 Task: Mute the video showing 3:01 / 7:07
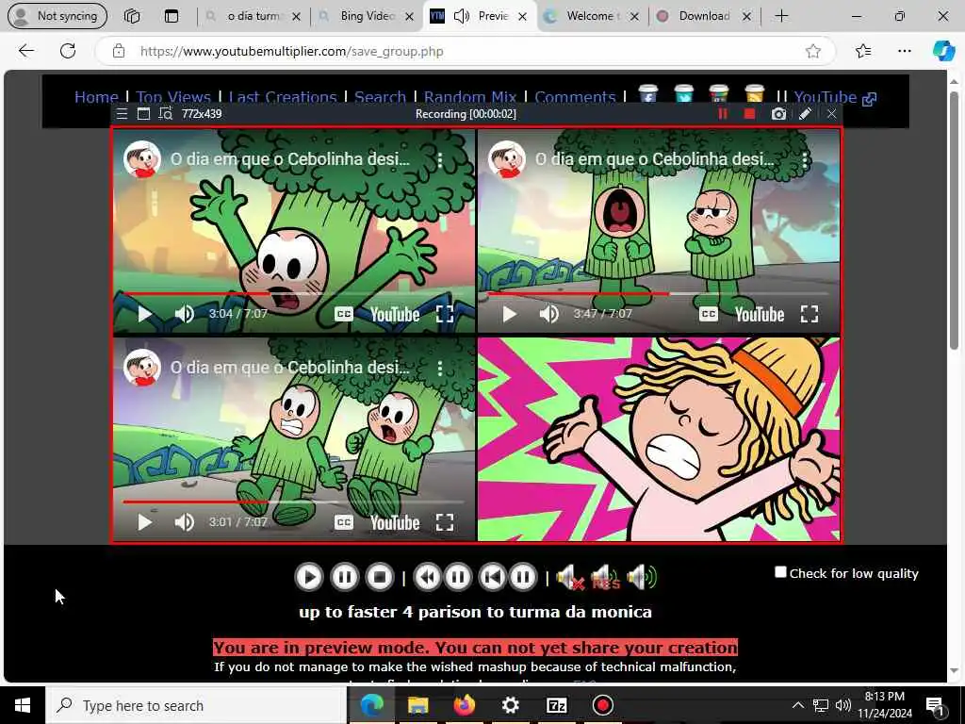184,522
